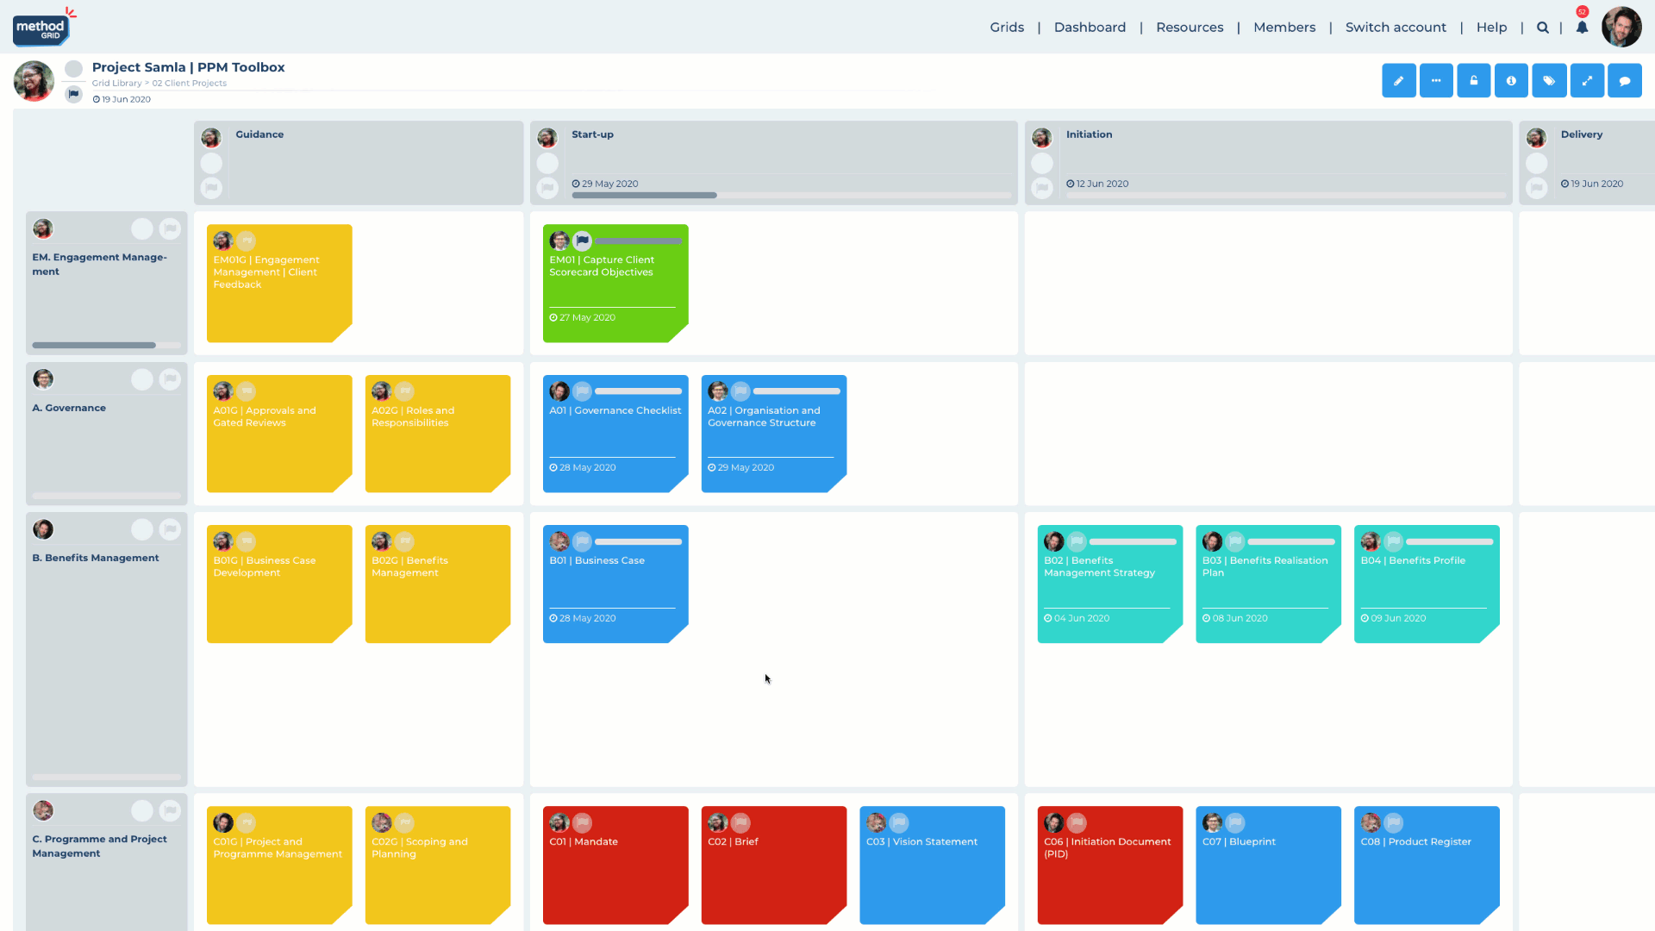Expand the Initiation column header
The width and height of the screenshot is (1655, 931).
[x=1088, y=133]
